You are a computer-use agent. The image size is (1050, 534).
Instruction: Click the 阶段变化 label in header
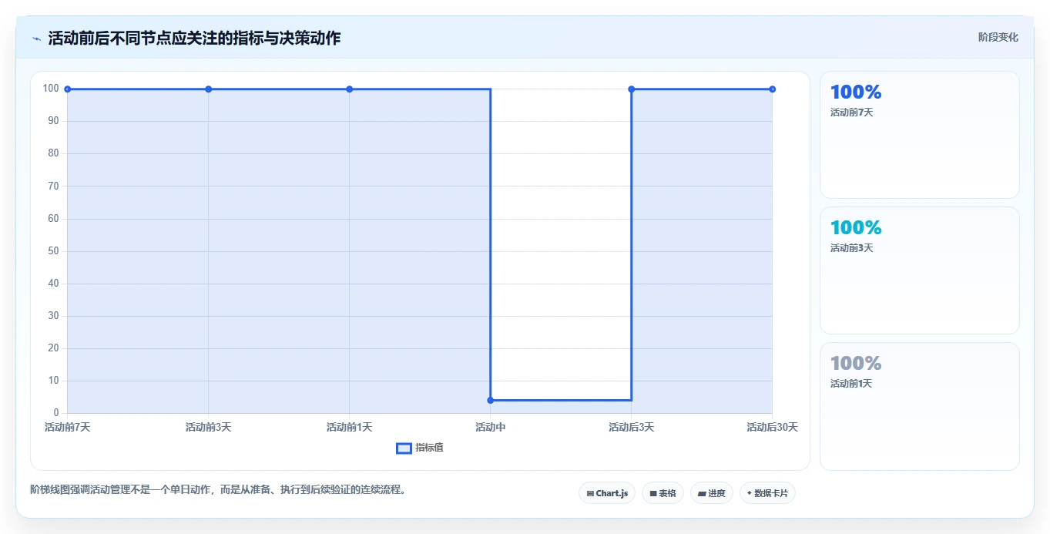point(998,37)
